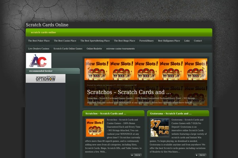Open Live Dealers Casinos menu item

tap(38, 49)
